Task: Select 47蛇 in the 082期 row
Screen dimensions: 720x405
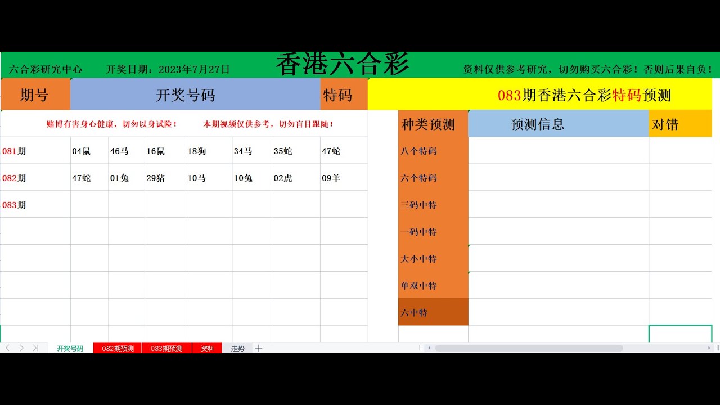Action: pos(89,178)
